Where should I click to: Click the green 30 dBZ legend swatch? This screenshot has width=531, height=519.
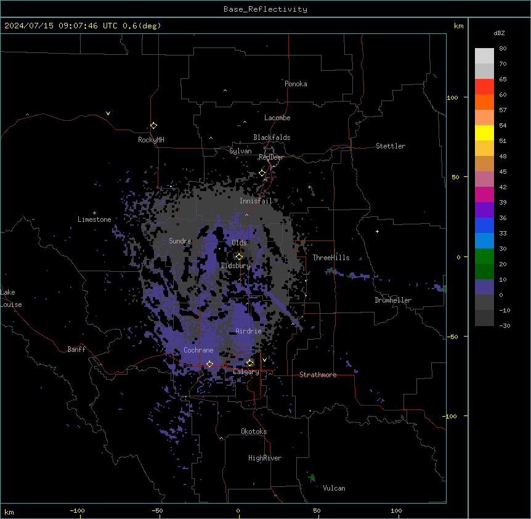[484, 256]
